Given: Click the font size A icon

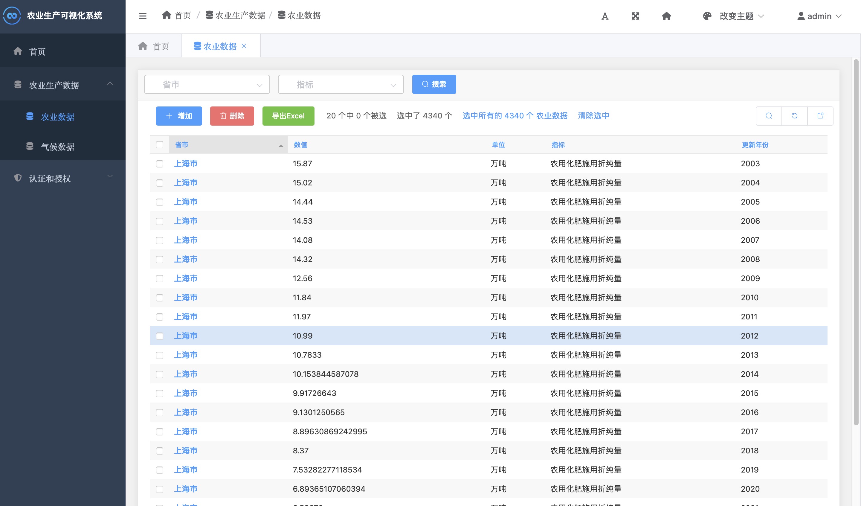Looking at the screenshot, I should [605, 16].
